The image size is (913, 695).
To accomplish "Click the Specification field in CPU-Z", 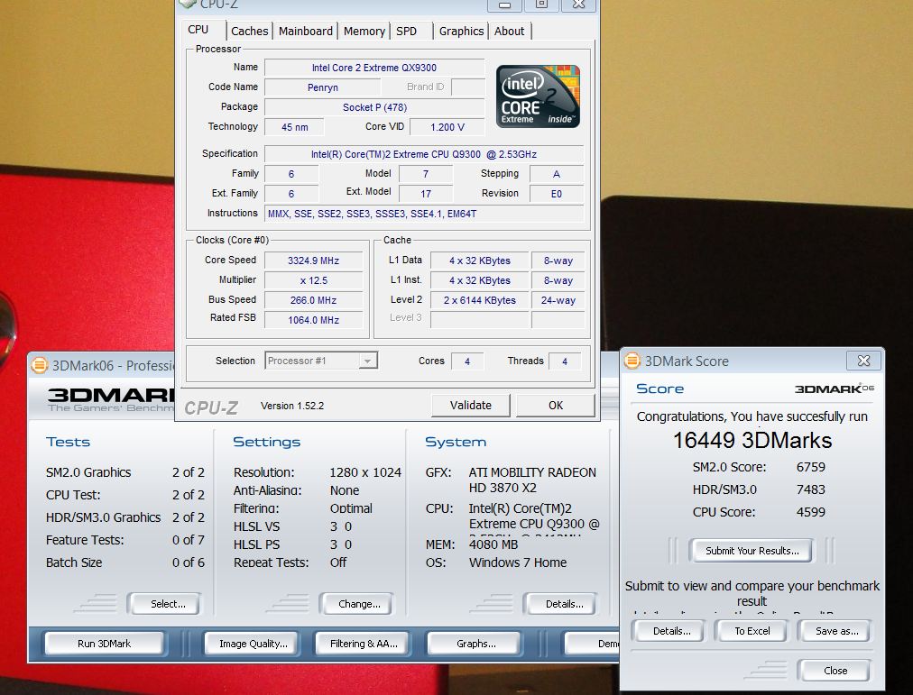I will (424, 154).
